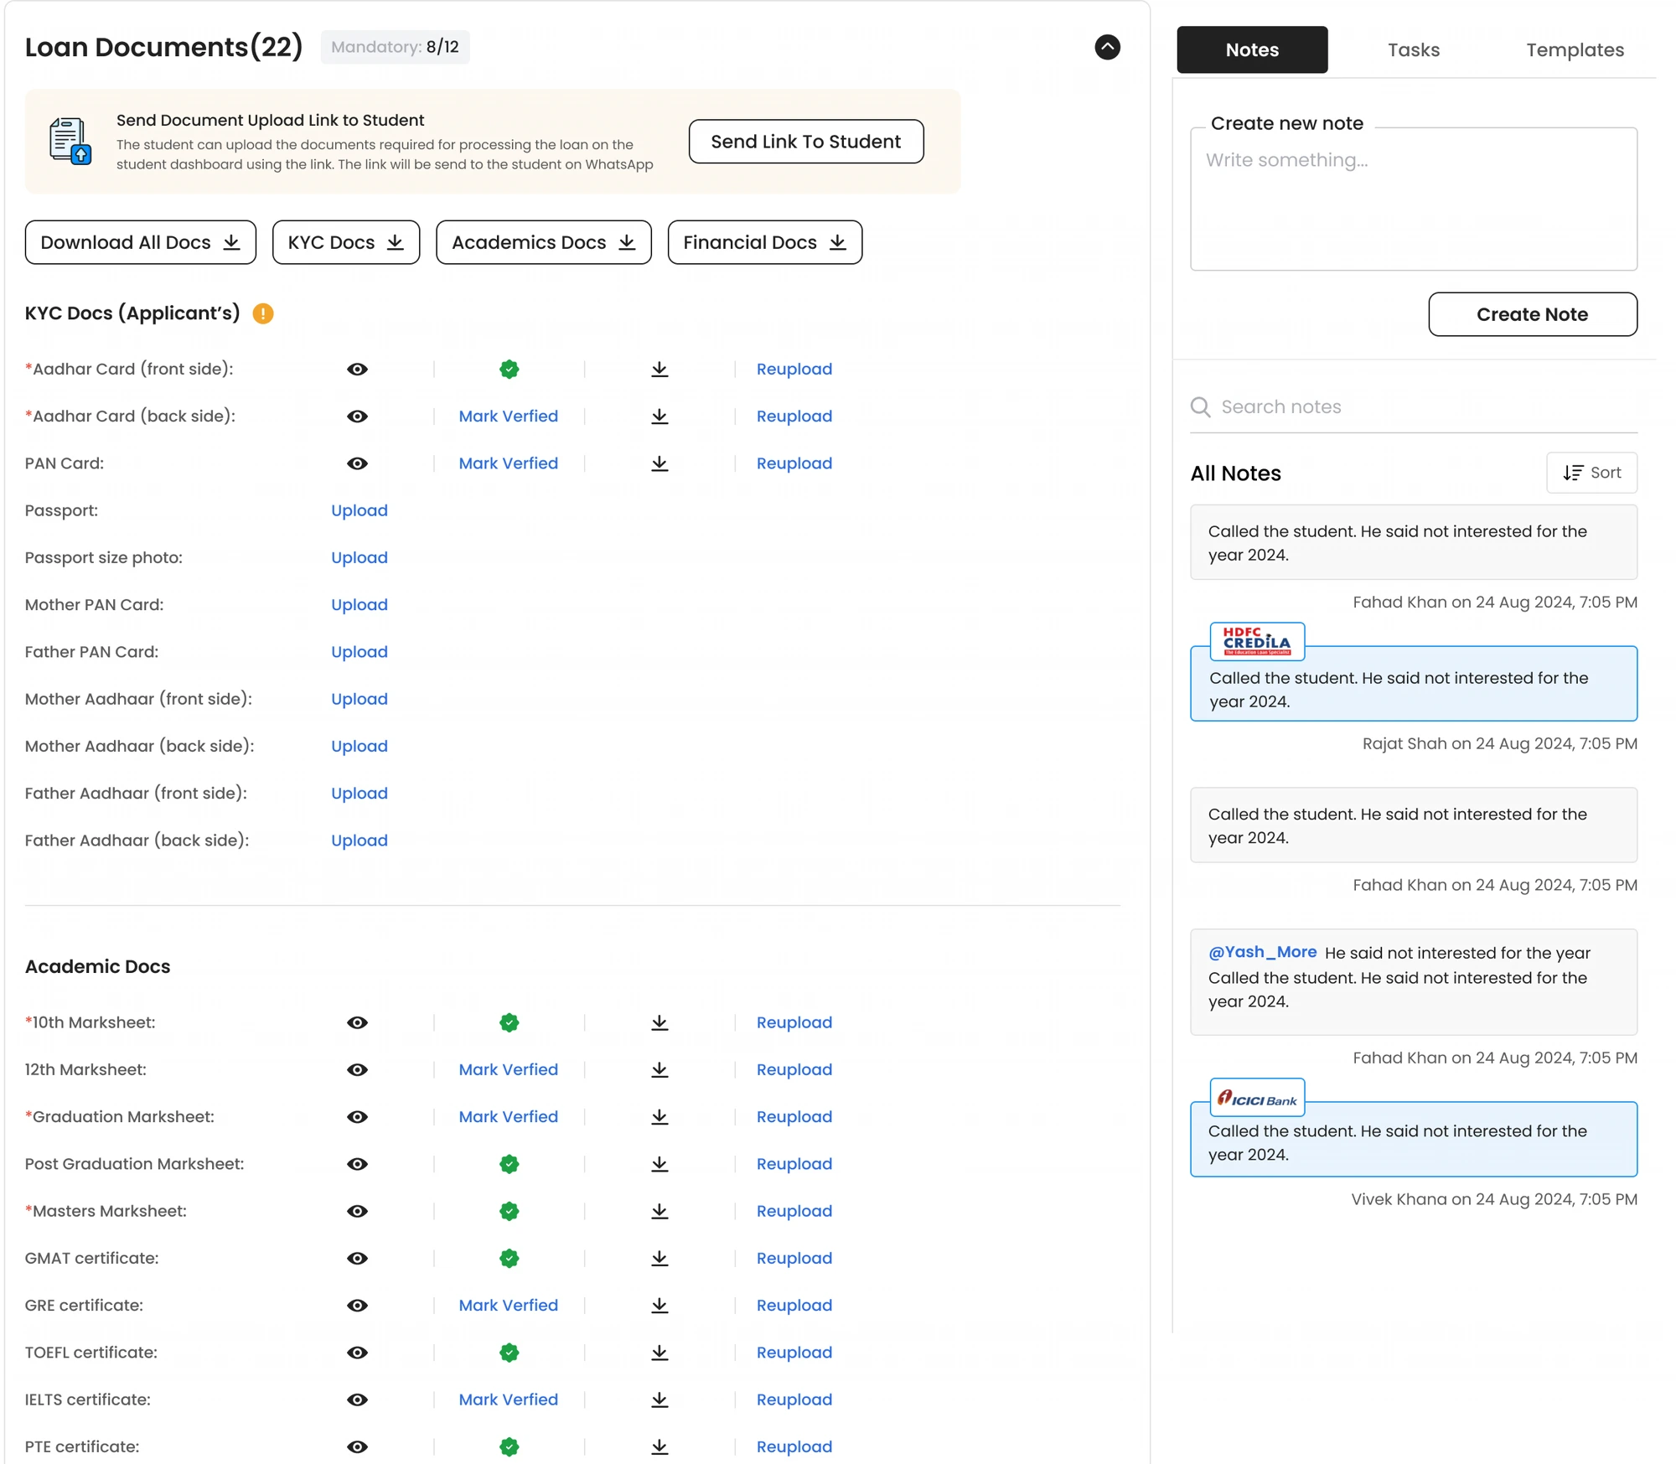Download the GRE certificate file
Viewport: 1676px width, 1464px height.
(660, 1306)
